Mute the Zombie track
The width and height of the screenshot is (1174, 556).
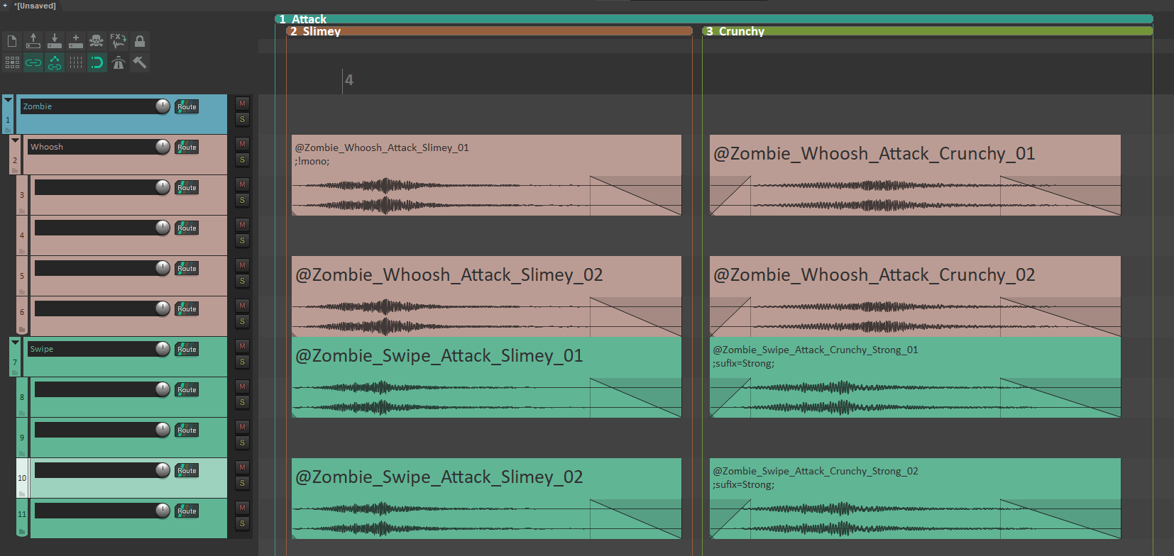tap(242, 104)
